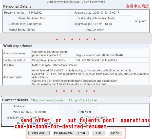The width and height of the screenshot is (152, 139).
Task: Click the Work Tel number 0757-85890704
Action: [x=36, y=112]
